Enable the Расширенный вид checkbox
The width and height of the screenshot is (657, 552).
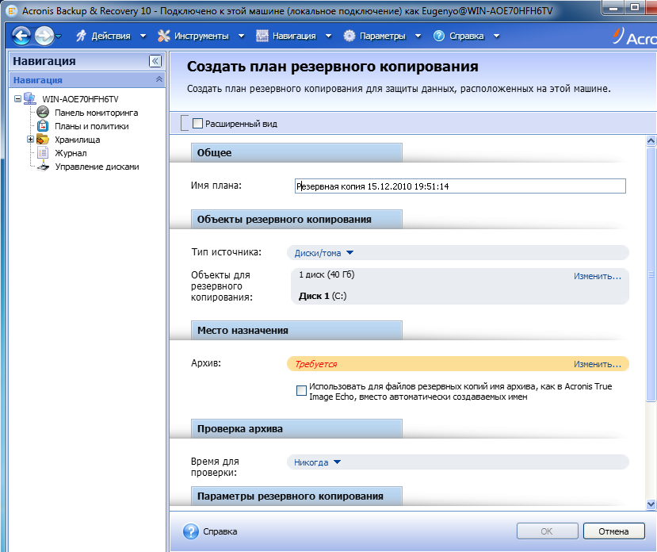pos(198,124)
